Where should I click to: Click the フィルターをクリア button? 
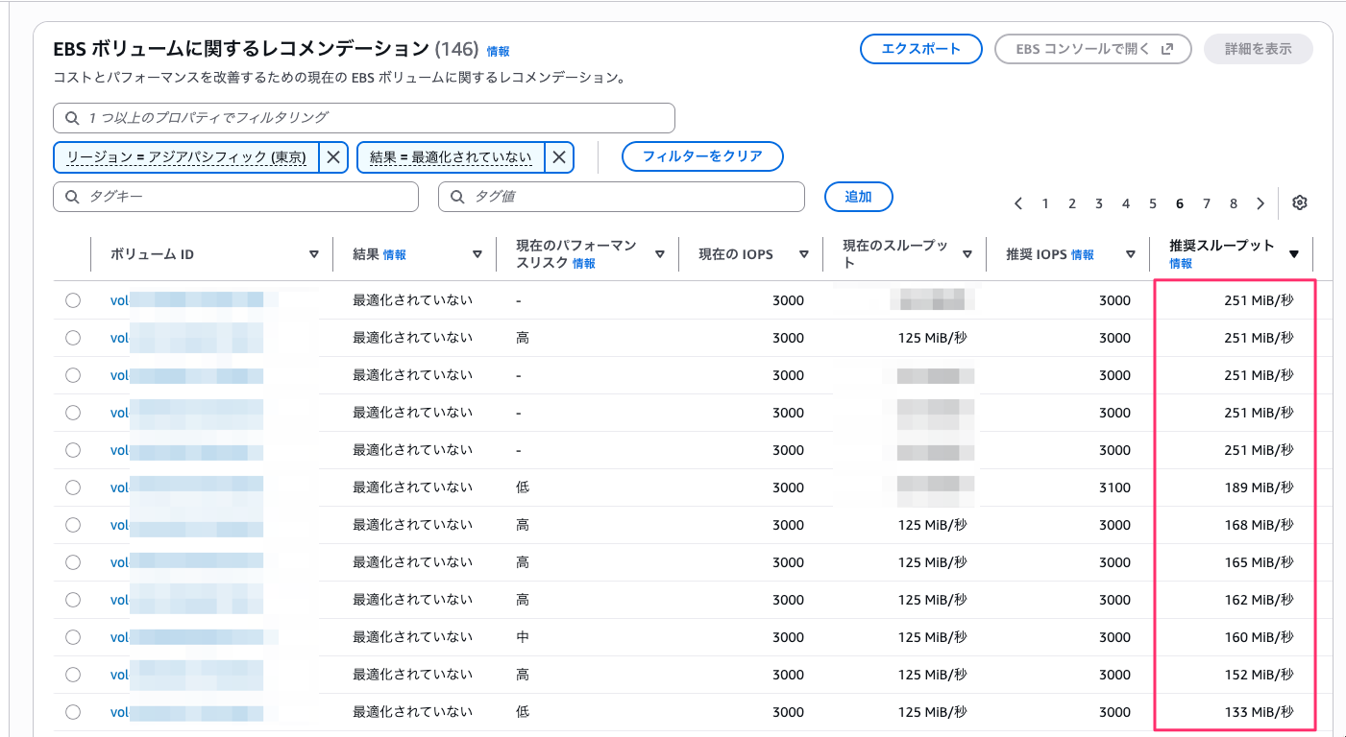coord(702,156)
